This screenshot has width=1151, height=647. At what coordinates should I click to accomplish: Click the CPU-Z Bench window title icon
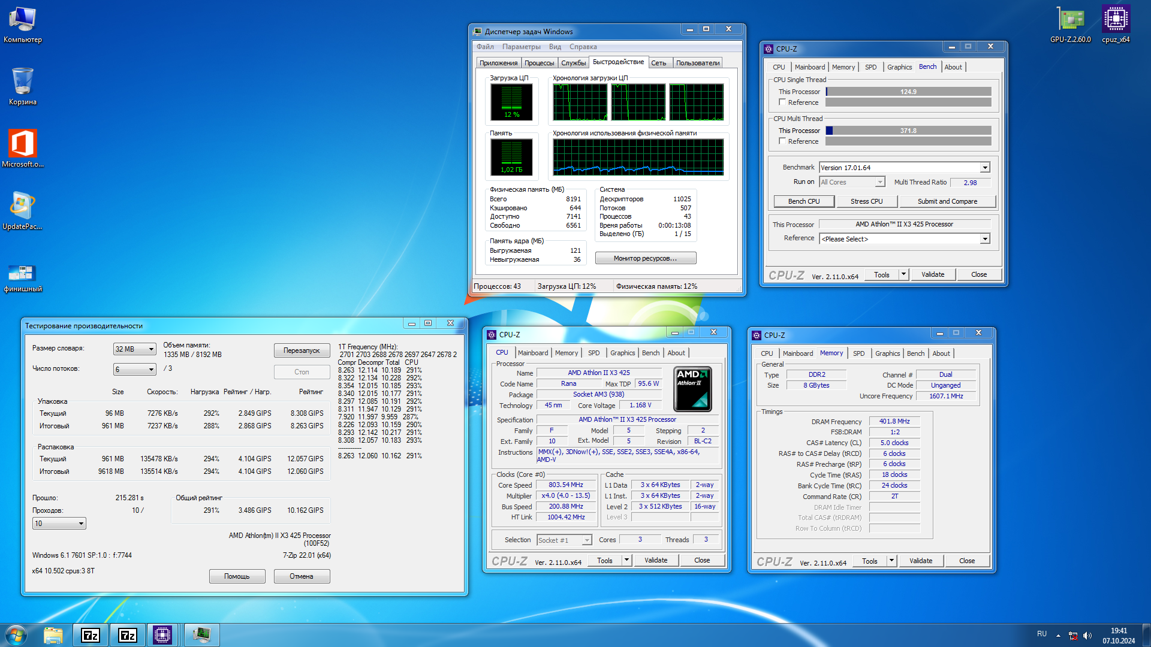[769, 49]
